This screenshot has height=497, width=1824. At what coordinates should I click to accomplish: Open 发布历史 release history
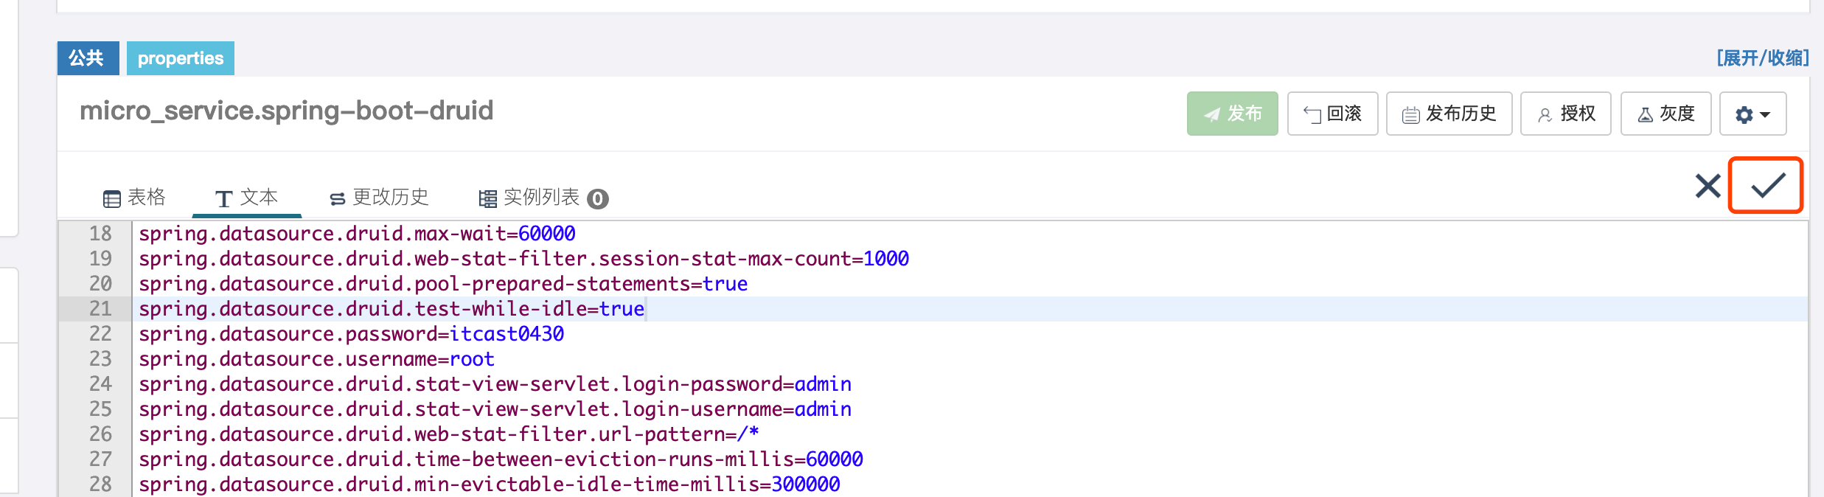point(1449,114)
